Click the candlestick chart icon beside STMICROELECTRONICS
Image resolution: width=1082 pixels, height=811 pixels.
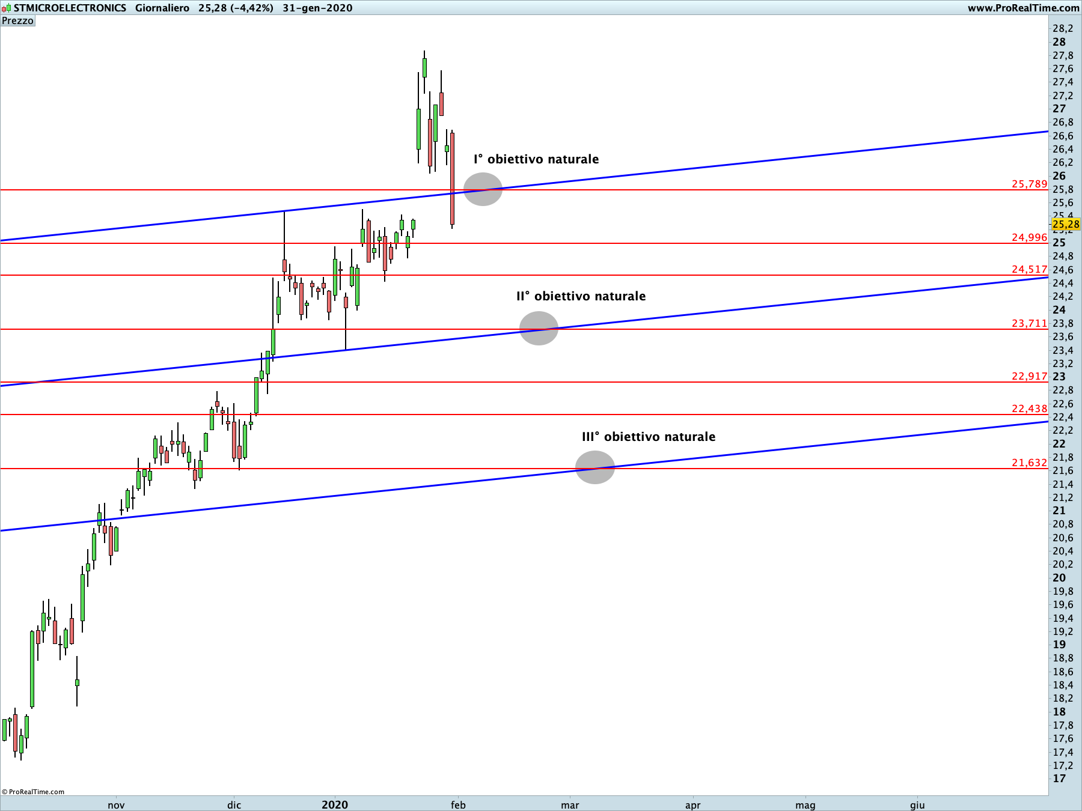(x=6, y=8)
